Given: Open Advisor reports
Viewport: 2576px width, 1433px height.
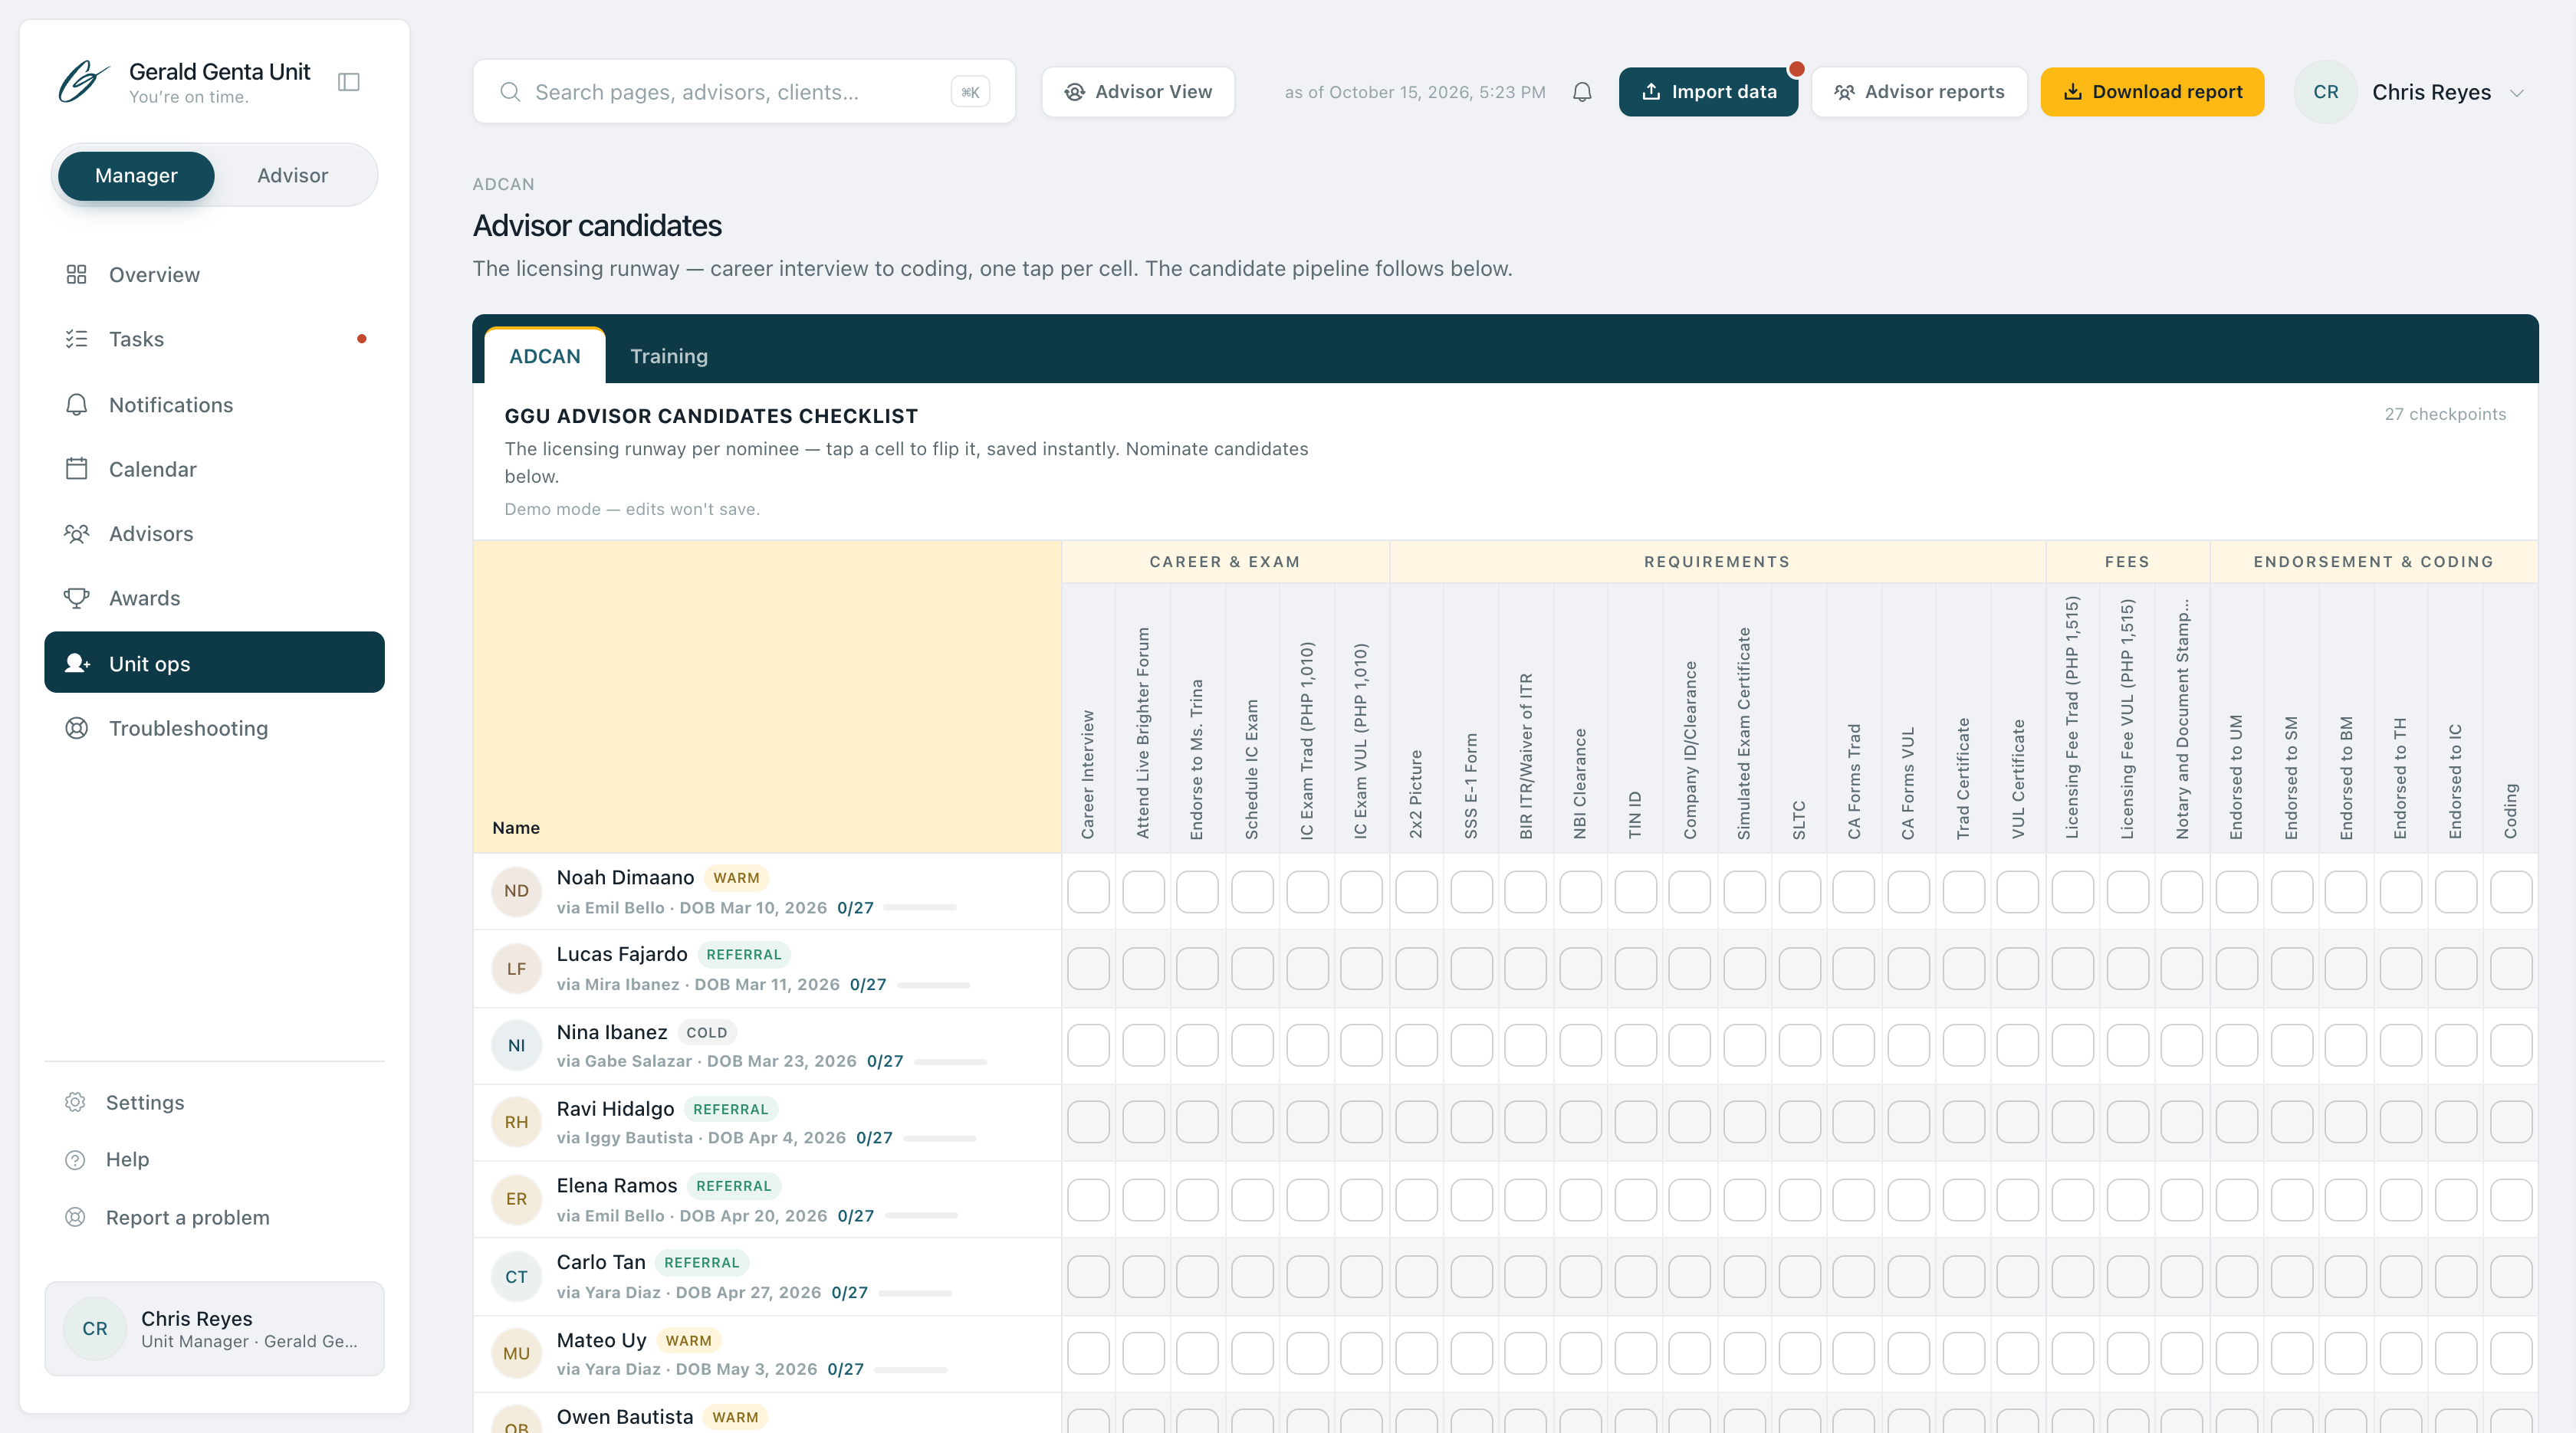Looking at the screenshot, I should [1919, 92].
